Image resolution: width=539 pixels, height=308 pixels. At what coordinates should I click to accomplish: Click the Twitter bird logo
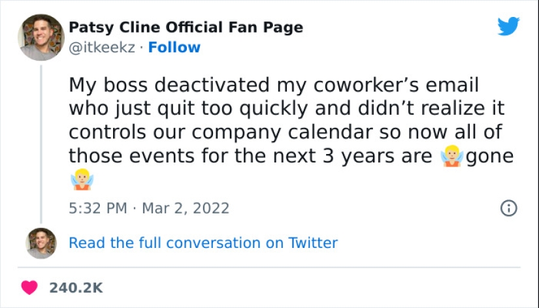pos(508,26)
